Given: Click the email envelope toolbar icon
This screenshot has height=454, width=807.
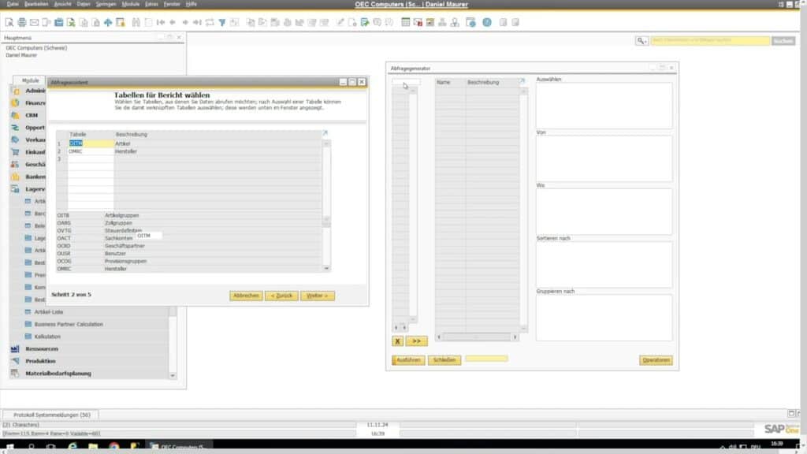Looking at the screenshot, I should point(34,22).
